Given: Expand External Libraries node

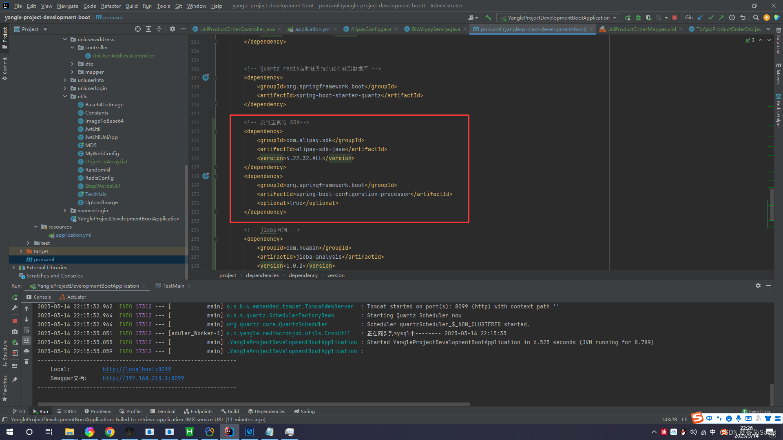Looking at the screenshot, I should [x=13, y=267].
